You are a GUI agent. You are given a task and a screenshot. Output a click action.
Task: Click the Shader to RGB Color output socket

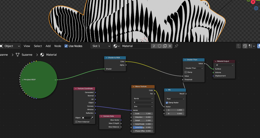(126, 61)
